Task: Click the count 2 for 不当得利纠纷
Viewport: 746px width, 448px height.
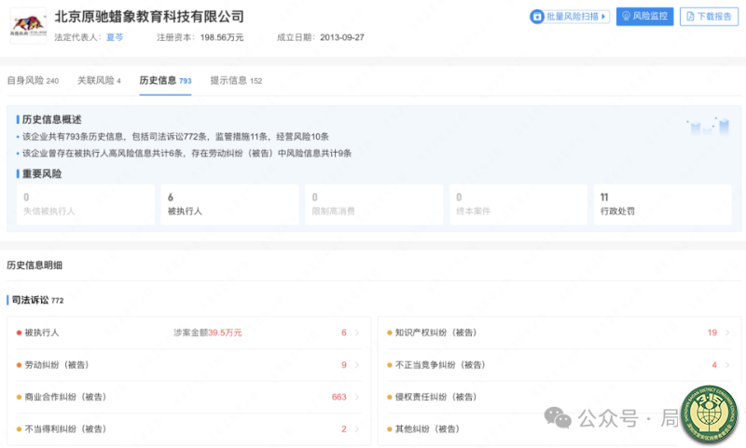Action: pos(343,429)
